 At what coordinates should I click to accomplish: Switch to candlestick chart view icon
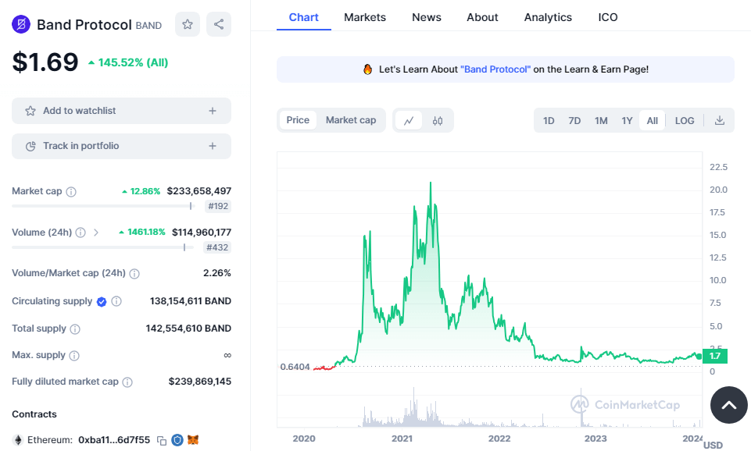coord(438,120)
